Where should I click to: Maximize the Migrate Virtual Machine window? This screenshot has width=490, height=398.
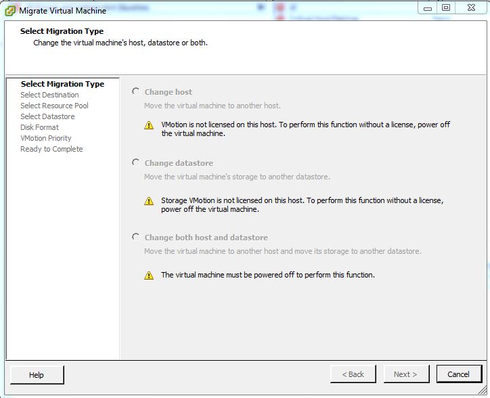pyautogui.click(x=446, y=8)
